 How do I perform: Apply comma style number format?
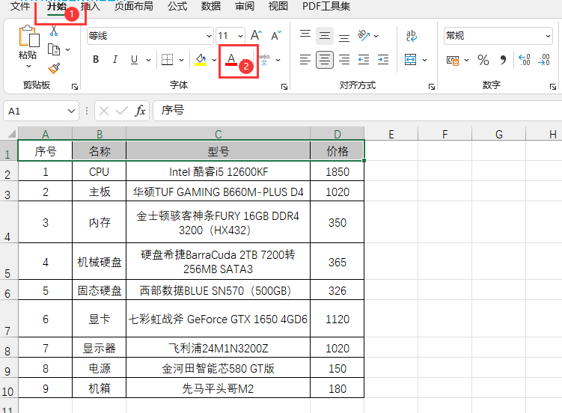[503, 60]
